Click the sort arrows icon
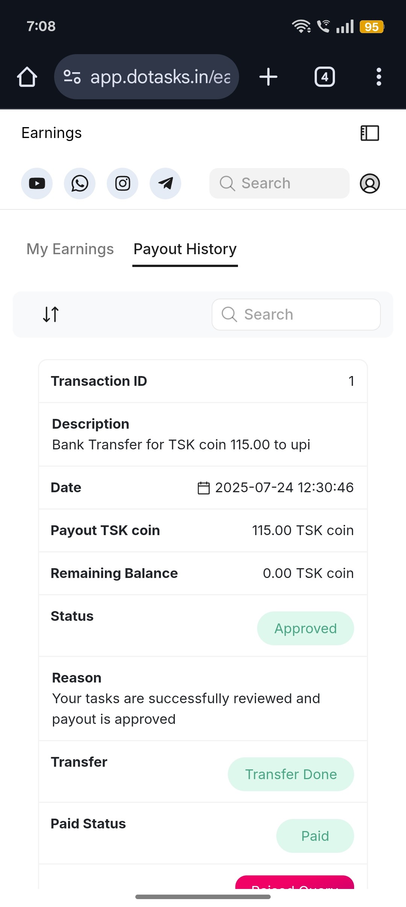 (x=51, y=314)
